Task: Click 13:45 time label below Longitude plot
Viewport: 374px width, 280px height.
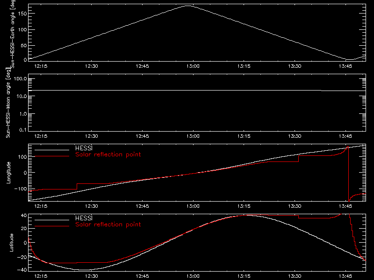Action: pos(345,206)
